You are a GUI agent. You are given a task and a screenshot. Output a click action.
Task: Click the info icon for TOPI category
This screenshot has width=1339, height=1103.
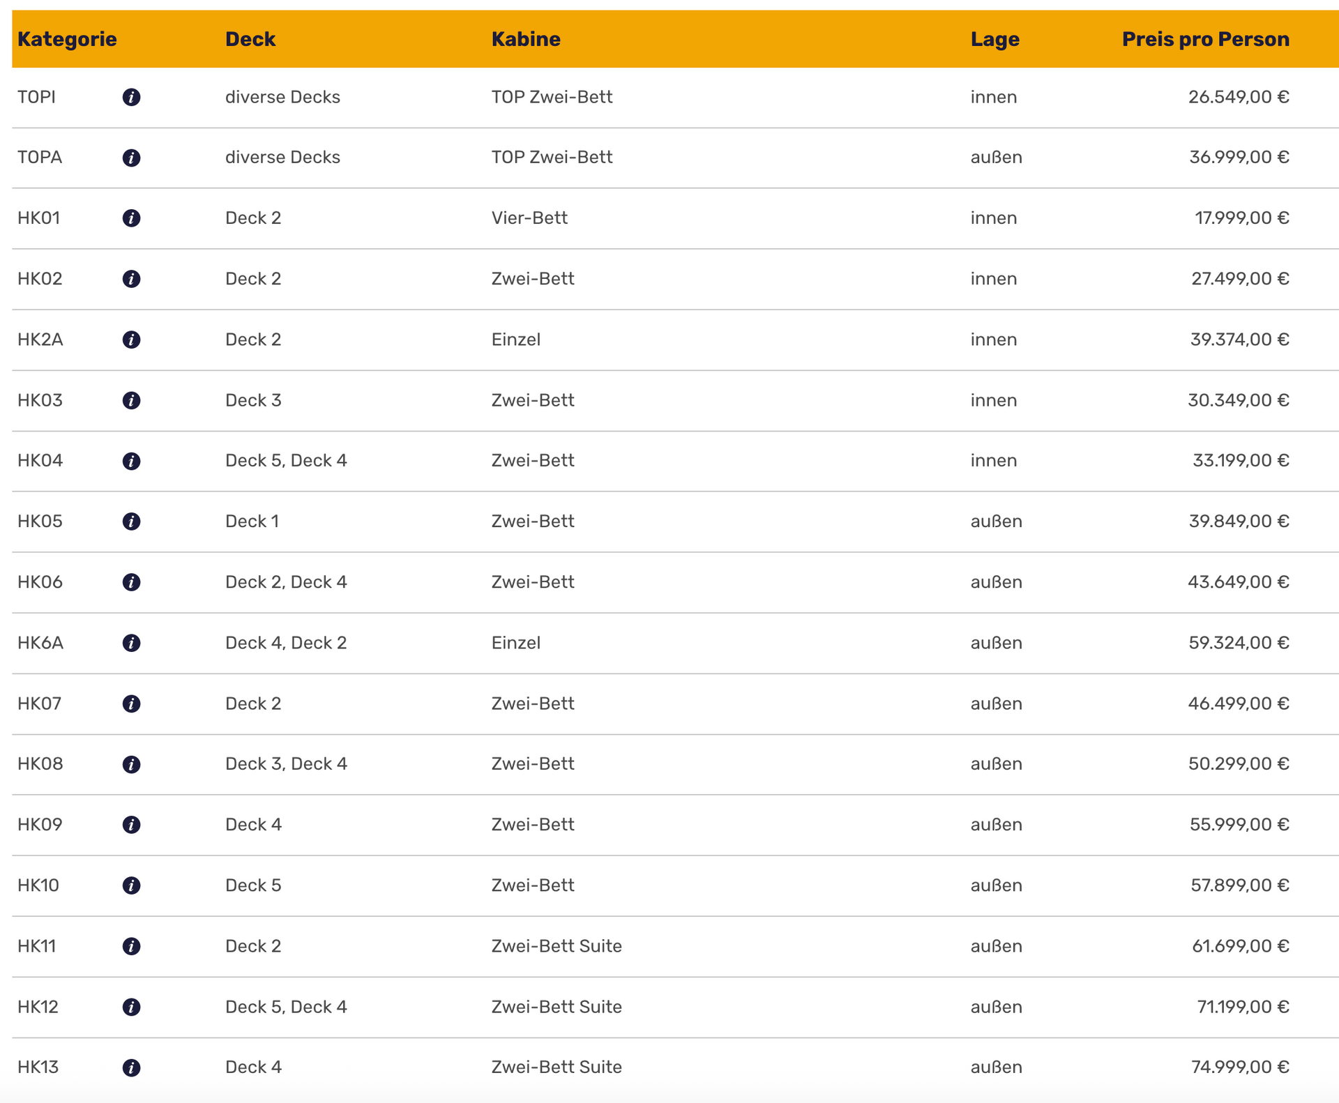coord(131,97)
